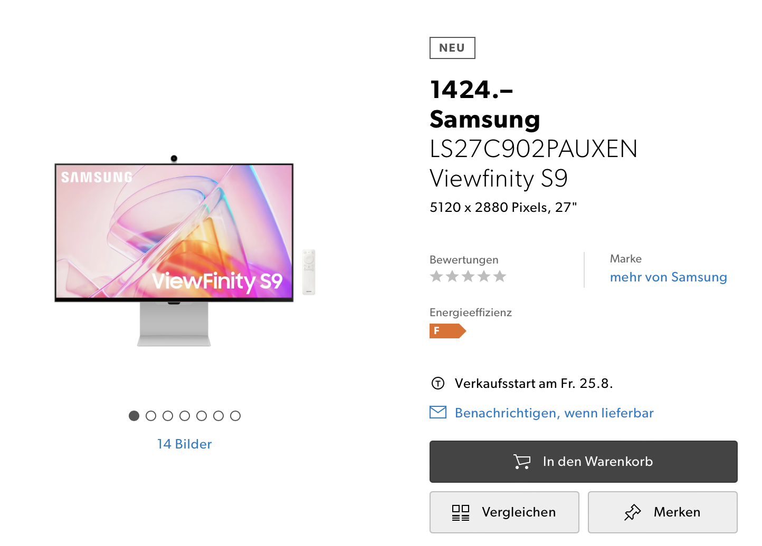Select the last image carousel dot
This screenshot has height=546, width=762.
click(235, 416)
